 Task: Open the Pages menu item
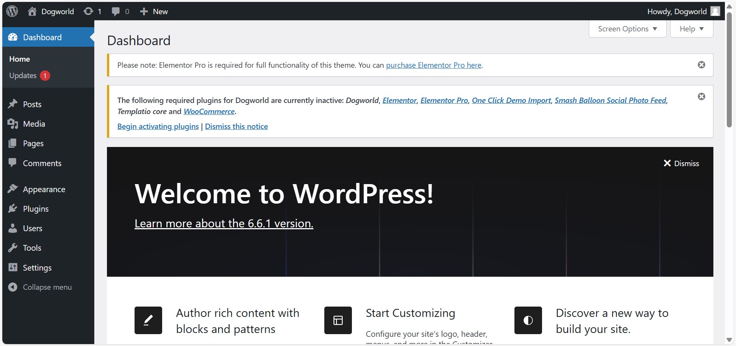[x=33, y=144]
